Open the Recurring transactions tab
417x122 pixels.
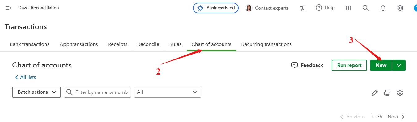266,44
